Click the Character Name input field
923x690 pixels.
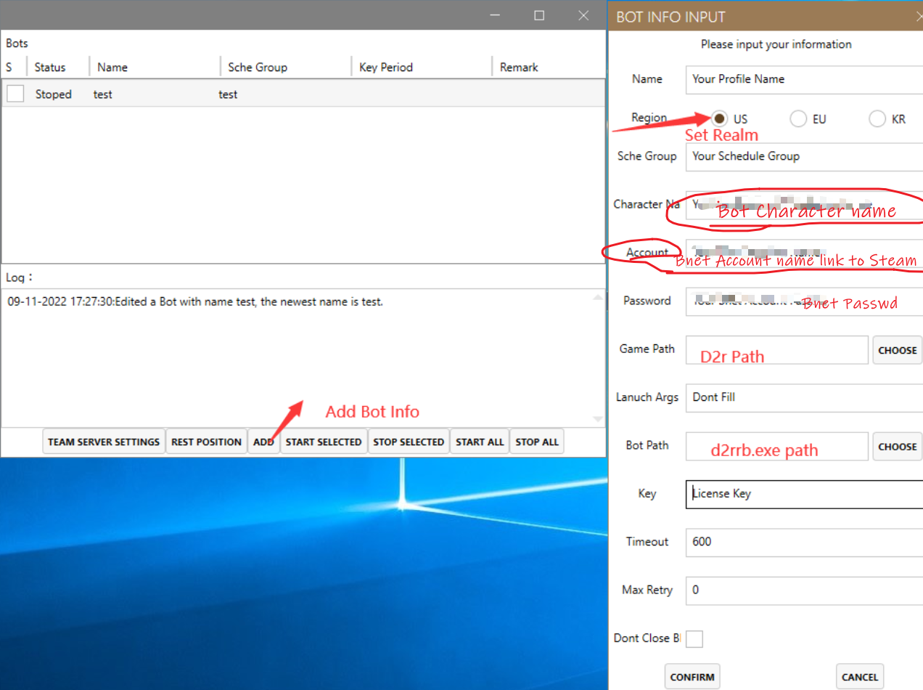click(x=804, y=205)
